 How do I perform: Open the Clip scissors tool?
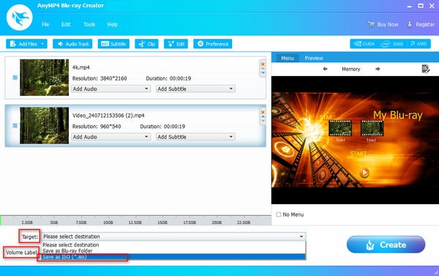pos(146,44)
